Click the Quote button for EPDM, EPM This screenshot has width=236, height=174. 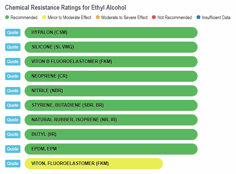pyautogui.click(x=13, y=149)
